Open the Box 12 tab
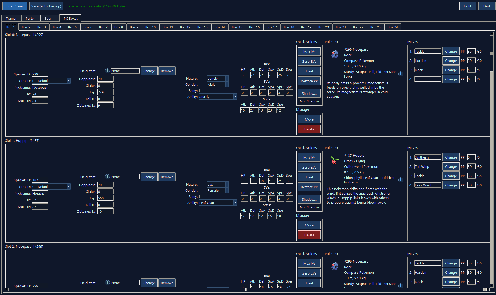496x295 pixels. (x=185, y=27)
